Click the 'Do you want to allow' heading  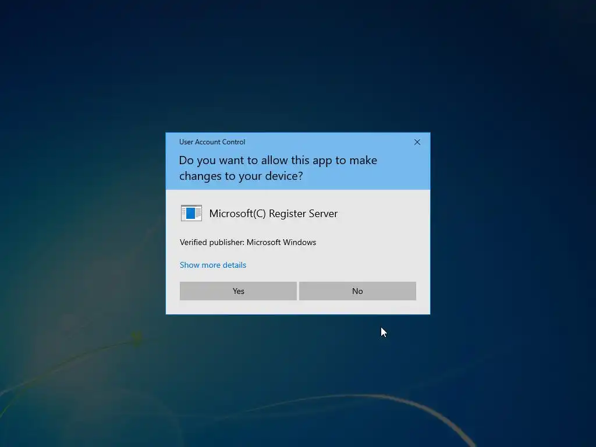[278, 168]
